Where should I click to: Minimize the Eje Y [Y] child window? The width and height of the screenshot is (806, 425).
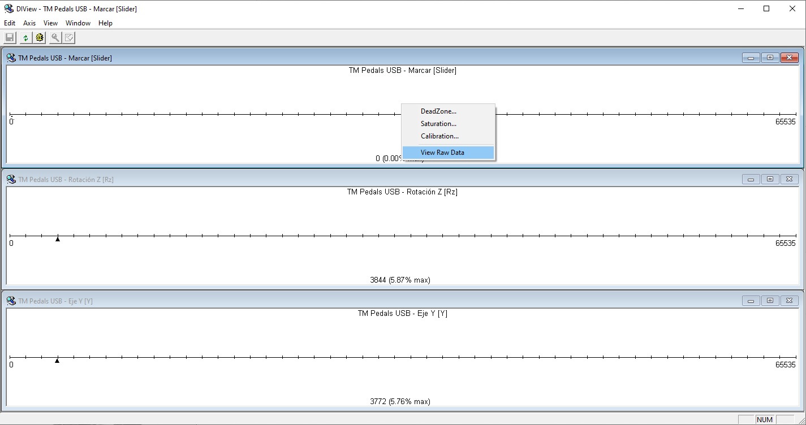point(751,301)
